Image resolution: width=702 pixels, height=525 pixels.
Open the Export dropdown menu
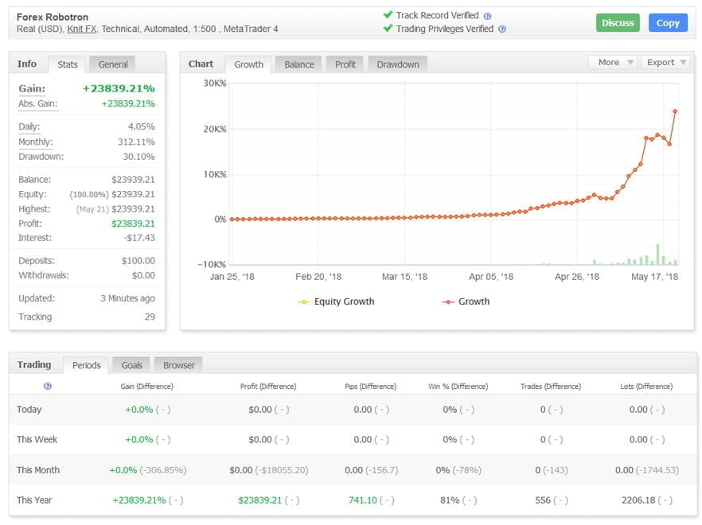pyautogui.click(x=665, y=63)
